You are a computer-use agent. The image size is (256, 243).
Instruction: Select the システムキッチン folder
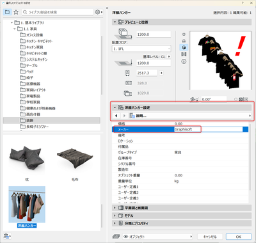click(34, 59)
